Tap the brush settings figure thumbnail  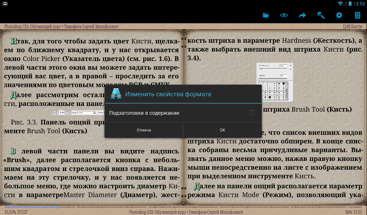275,82
